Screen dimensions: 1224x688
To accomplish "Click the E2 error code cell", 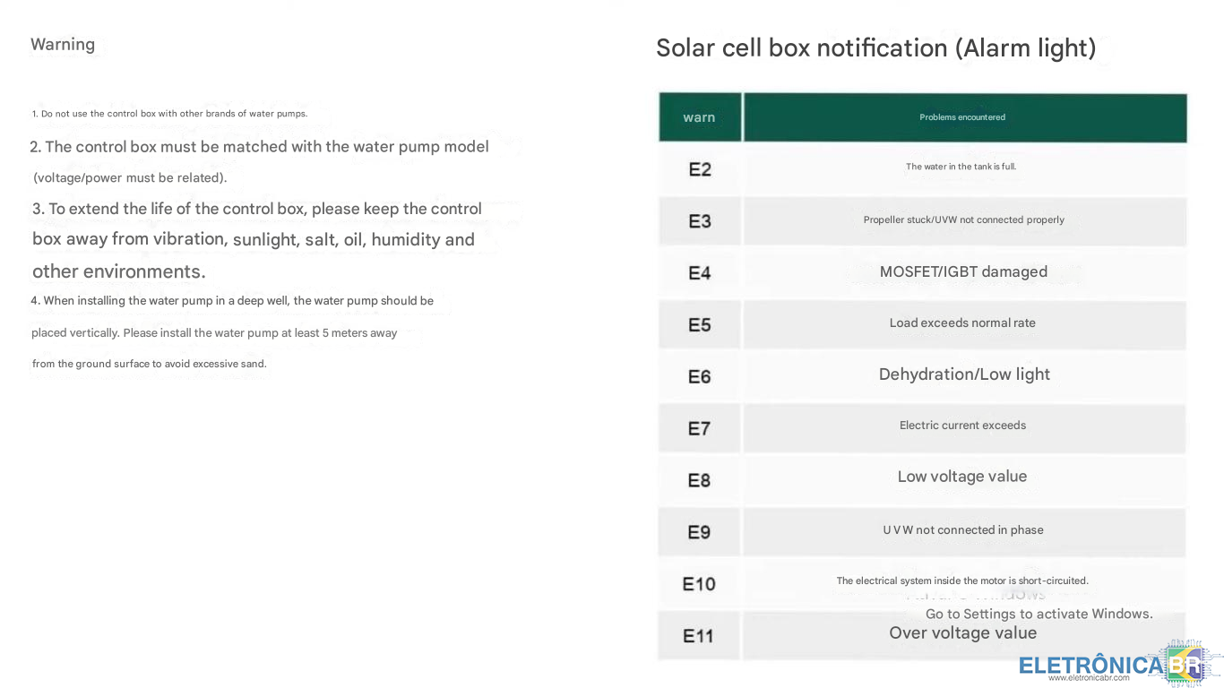I will point(700,169).
